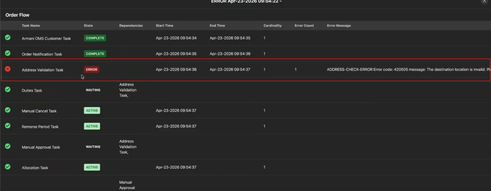
Task: Click green check icon beside Allocation Task
Action: [8, 167]
